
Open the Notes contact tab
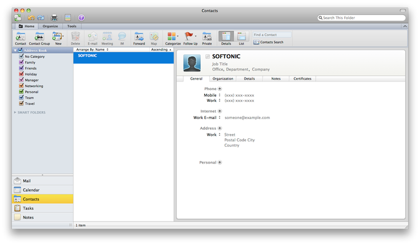click(276, 79)
